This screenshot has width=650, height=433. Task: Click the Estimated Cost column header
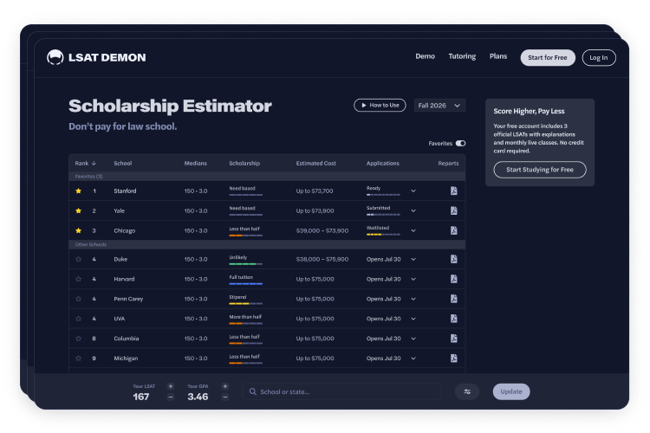(x=315, y=164)
